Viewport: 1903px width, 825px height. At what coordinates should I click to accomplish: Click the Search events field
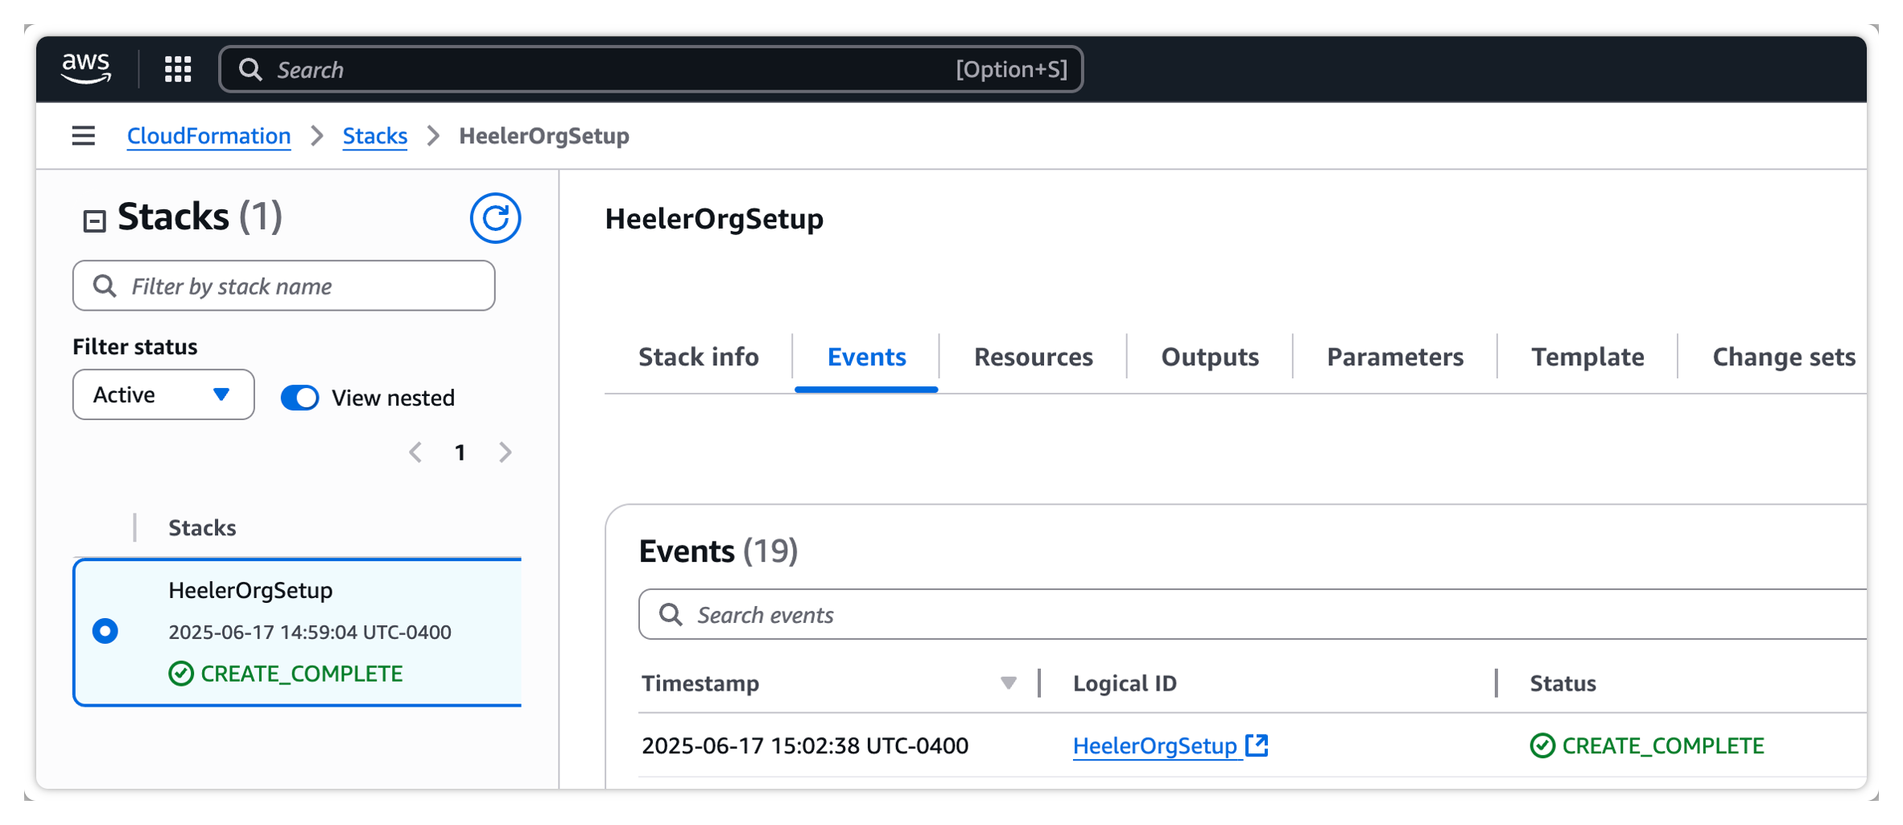(x=1253, y=614)
